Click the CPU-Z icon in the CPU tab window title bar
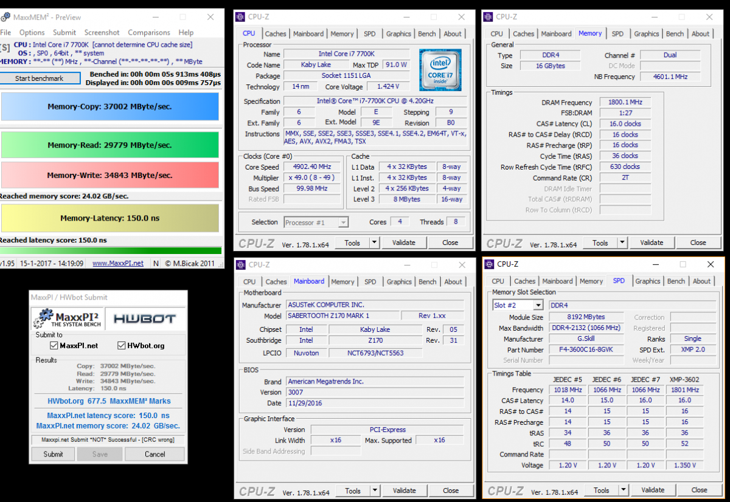Viewport: 730px width, 502px height. [x=241, y=17]
